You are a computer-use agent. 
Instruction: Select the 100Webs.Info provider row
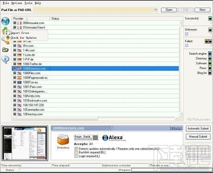[95, 96]
